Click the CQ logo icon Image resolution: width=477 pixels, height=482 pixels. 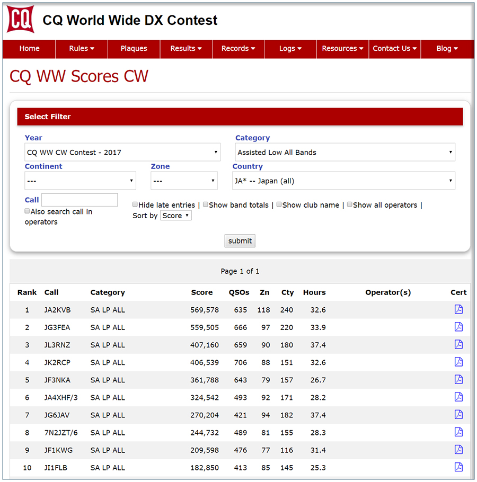click(21, 20)
